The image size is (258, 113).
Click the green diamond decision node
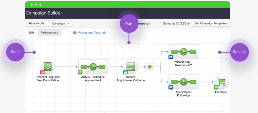(x=150, y=67)
